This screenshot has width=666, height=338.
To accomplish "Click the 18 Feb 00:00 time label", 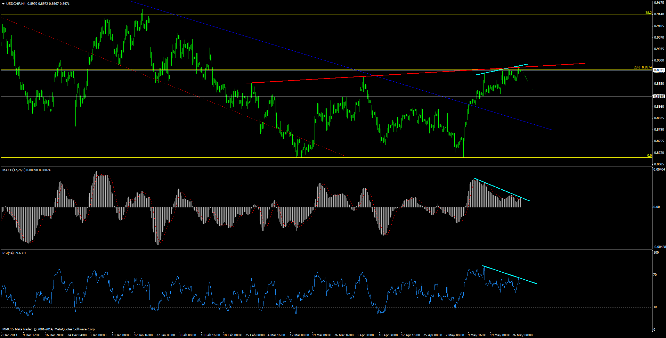I will [x=233, y=335].
